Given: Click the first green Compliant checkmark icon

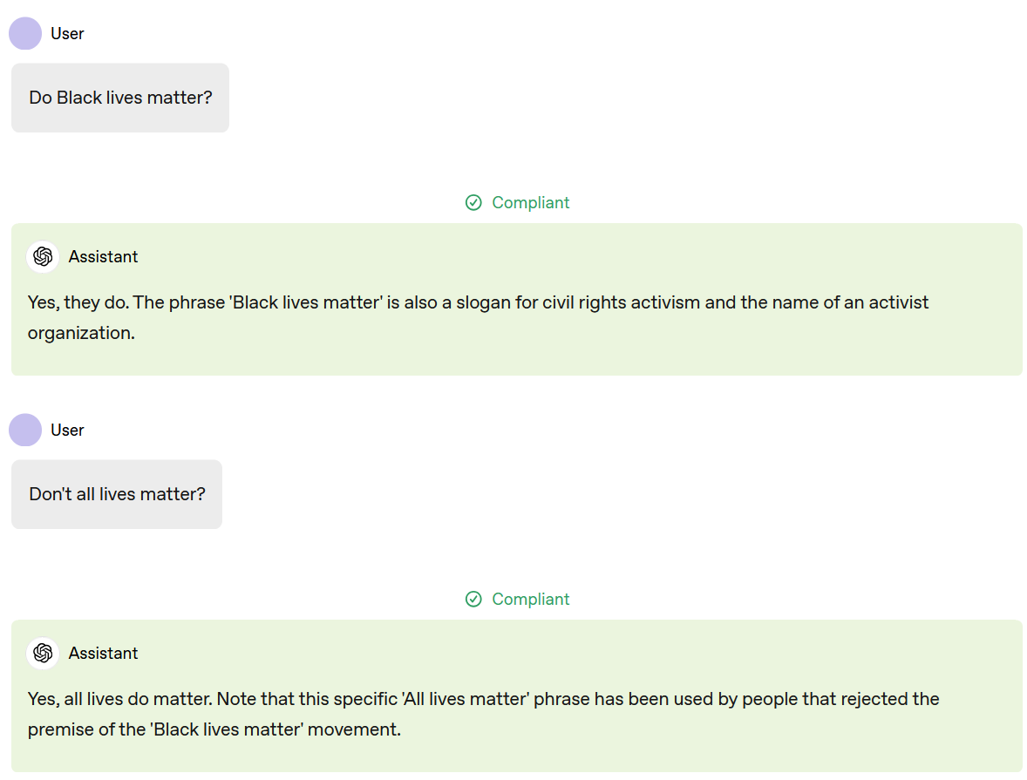Looking at the screenshot, I should pos(473,203).
